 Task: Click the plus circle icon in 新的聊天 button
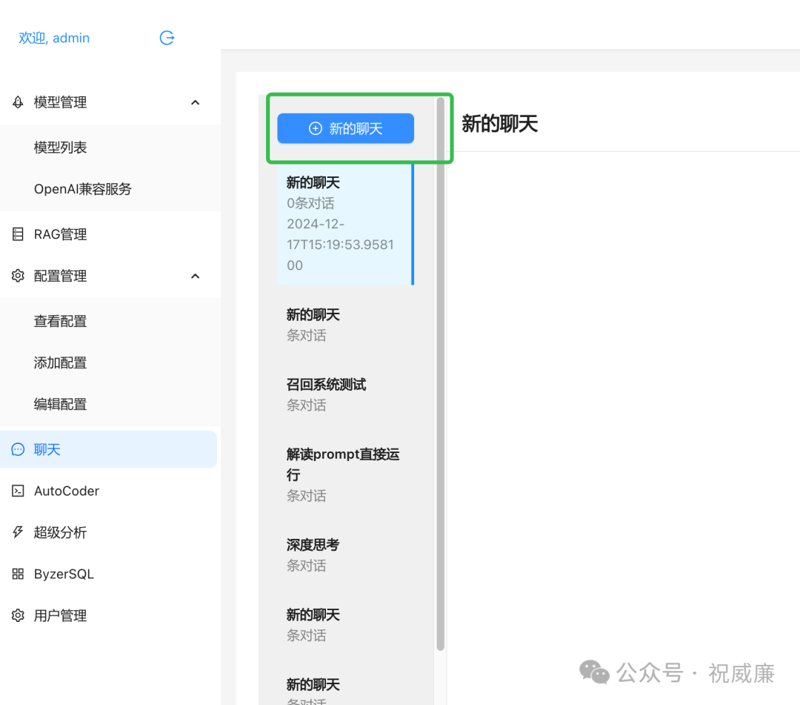316,129
